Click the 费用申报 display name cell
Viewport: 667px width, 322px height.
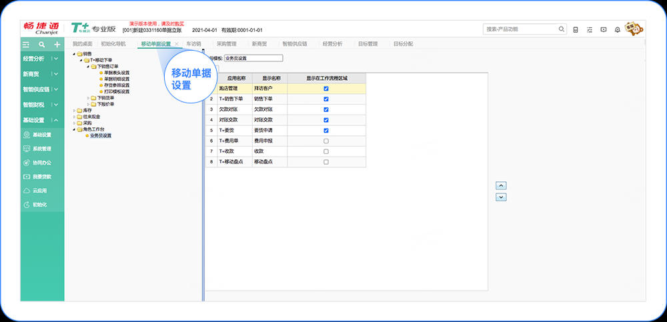coord(269,141)
